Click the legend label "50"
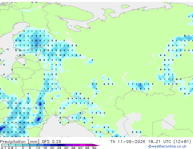The image size is (193, 149). [x=94, y=148]
